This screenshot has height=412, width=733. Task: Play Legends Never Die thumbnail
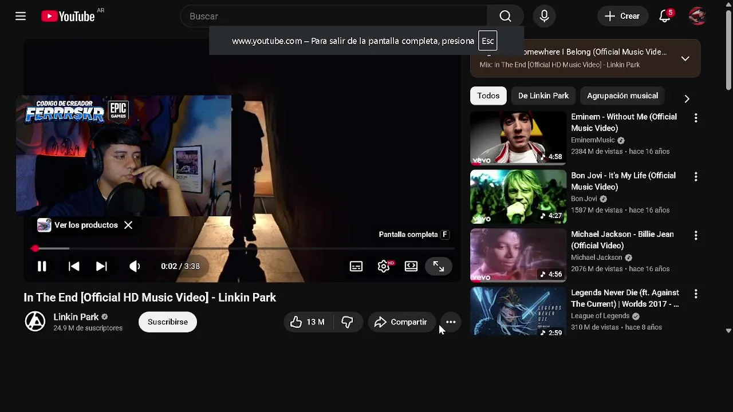518,311
